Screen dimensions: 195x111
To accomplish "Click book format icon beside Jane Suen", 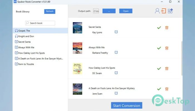I will point(116,93).
